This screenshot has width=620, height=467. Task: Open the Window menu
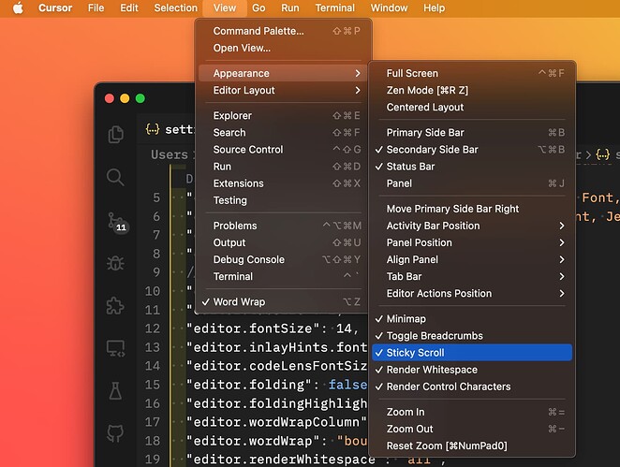[389, 7]
